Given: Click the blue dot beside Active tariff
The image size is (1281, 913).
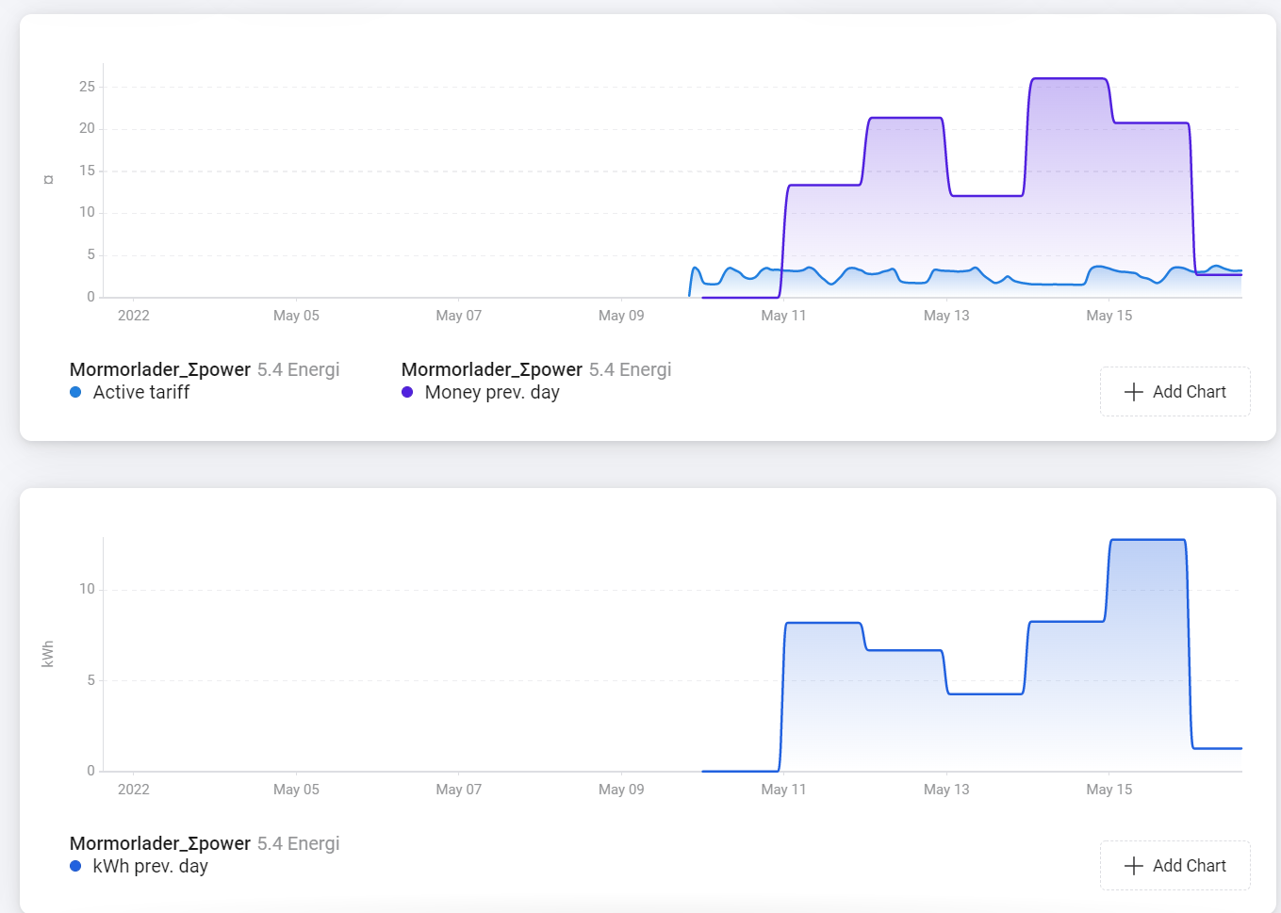Looking at the screenshot, I should tap(75, 393).
